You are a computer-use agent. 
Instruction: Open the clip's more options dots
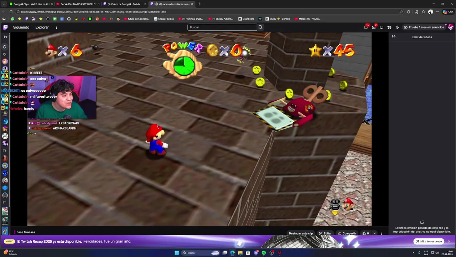click(382, 233)
